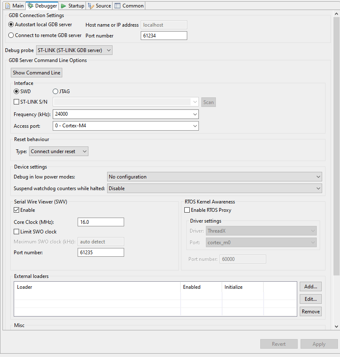The height and width of the screenshot is (357, 340).
Task: Click the vertical scrollbar thumb
Action: pyautogui.click(x=336, y=146)
